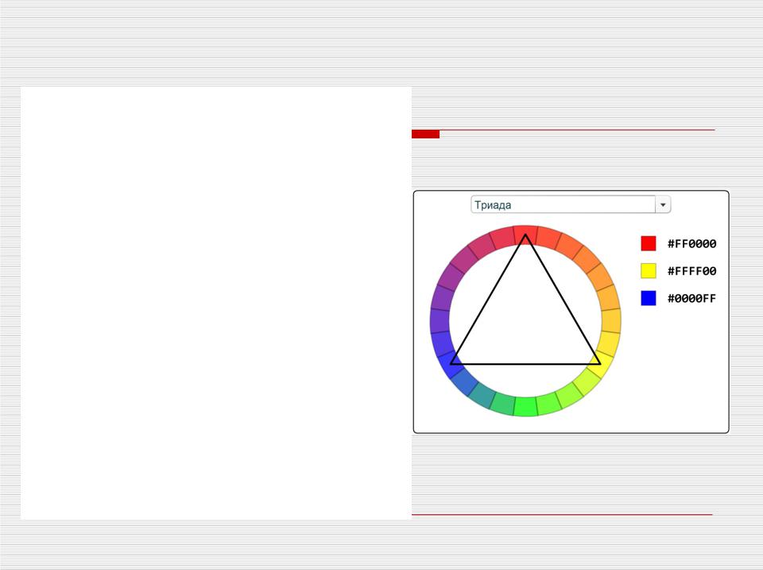Image resolution: width=763 pixels, height=570 pixels.
Task: Click the #0000FF hex code text
Action: tap(691, 298)
